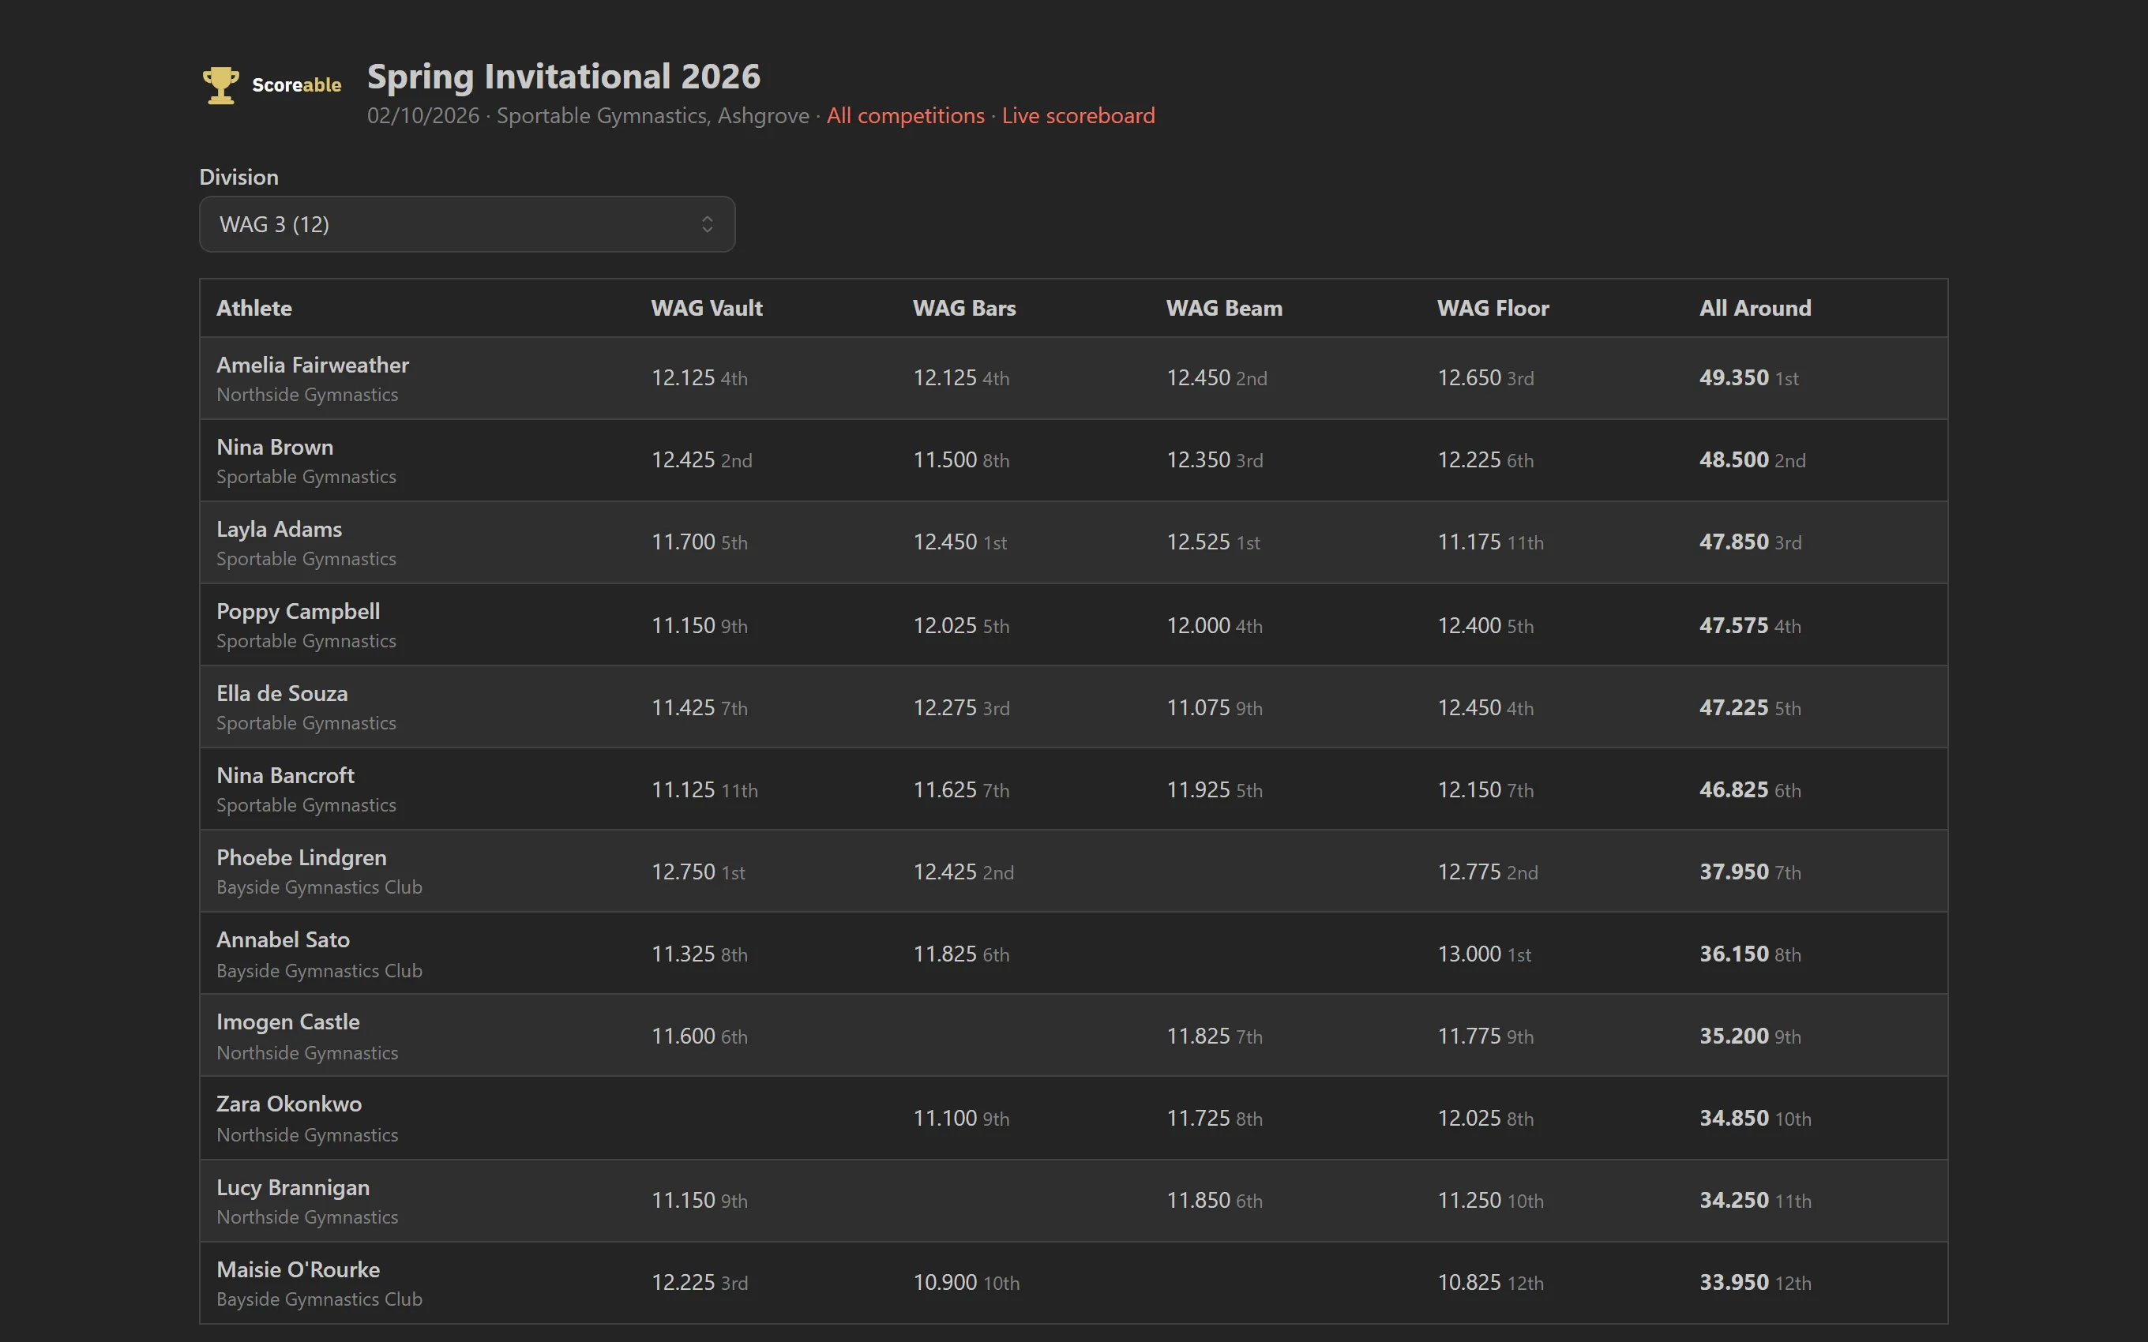This screenshot has width=2148, height=1342.
Task: Select athlete Nina Bancroft
Action: pos(285,776)
